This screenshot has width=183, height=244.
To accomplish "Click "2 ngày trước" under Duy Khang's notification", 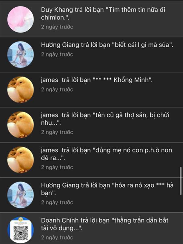I will click(57, 27).
